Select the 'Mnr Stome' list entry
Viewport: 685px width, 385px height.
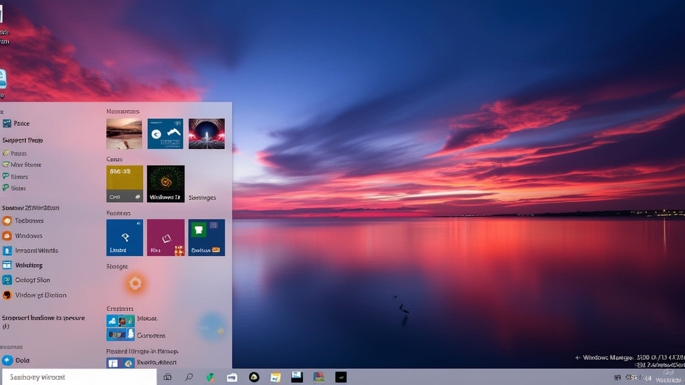point(22,164)
